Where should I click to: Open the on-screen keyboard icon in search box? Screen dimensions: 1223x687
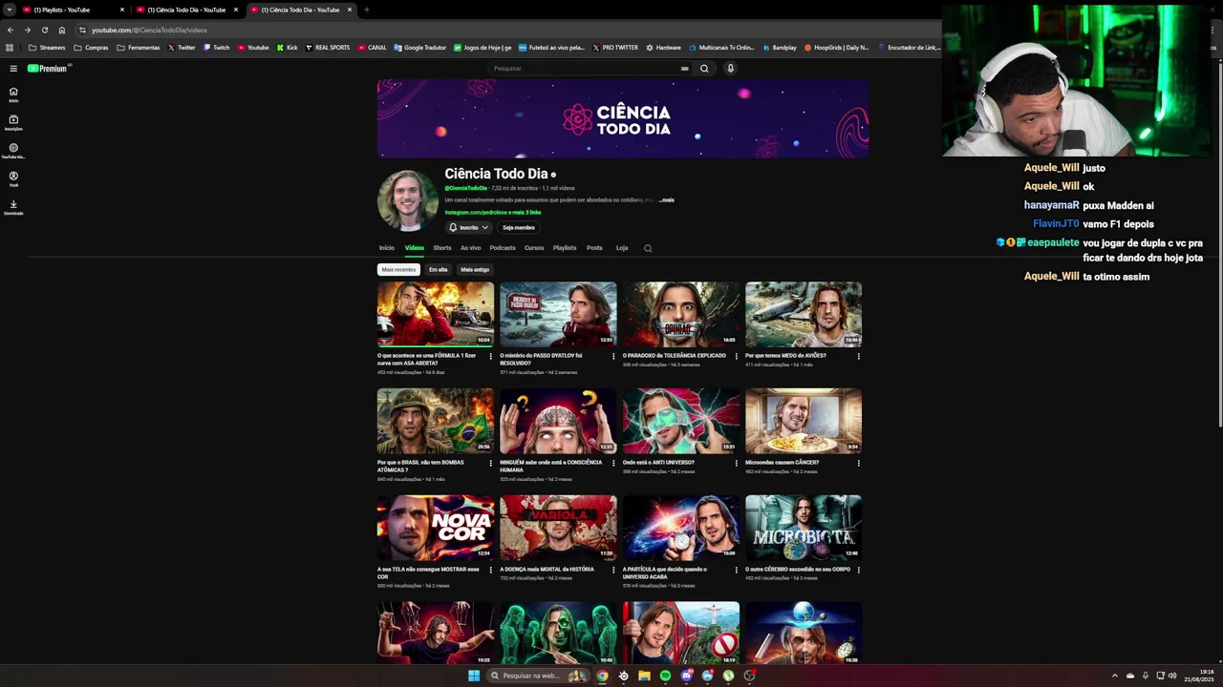click(684, 69)
